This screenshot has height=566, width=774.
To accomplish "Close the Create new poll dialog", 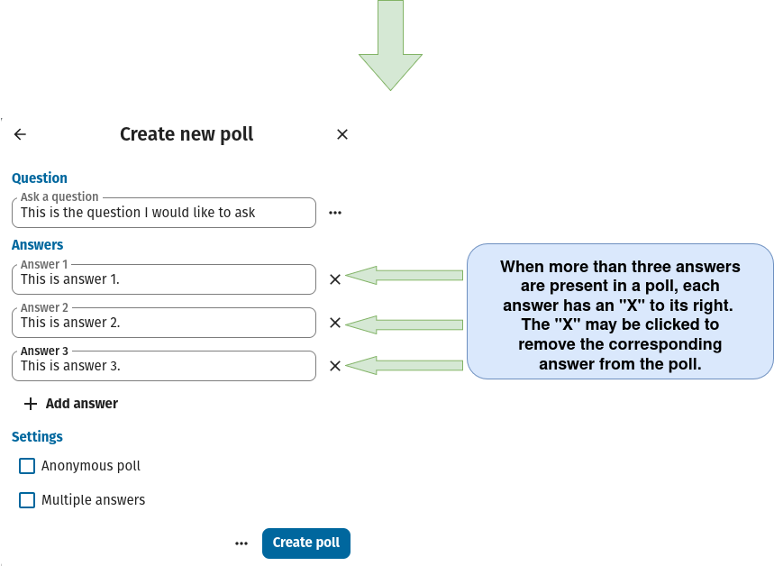I will tap(342, 134).
